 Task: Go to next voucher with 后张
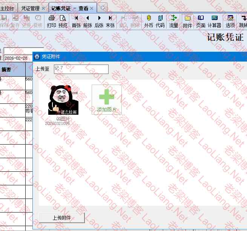click(99, 22)
